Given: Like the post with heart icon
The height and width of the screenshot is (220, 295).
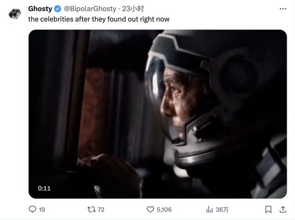Looking at the screenshot, I should pos(150,209).
